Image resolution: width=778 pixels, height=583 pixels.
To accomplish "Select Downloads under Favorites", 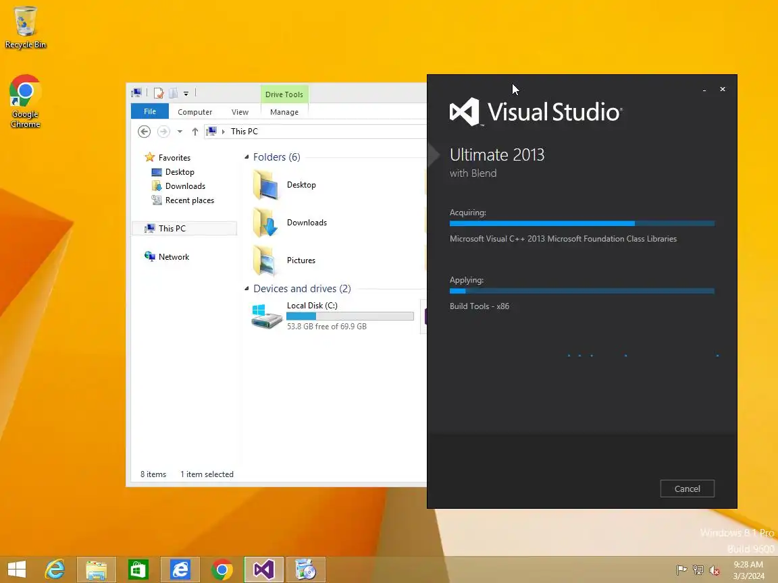I will click(178, 186).
